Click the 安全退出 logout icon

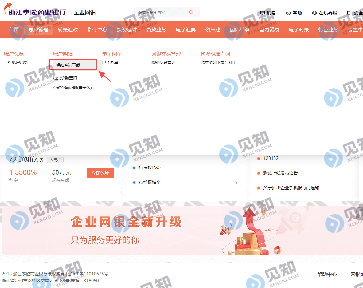349,13
